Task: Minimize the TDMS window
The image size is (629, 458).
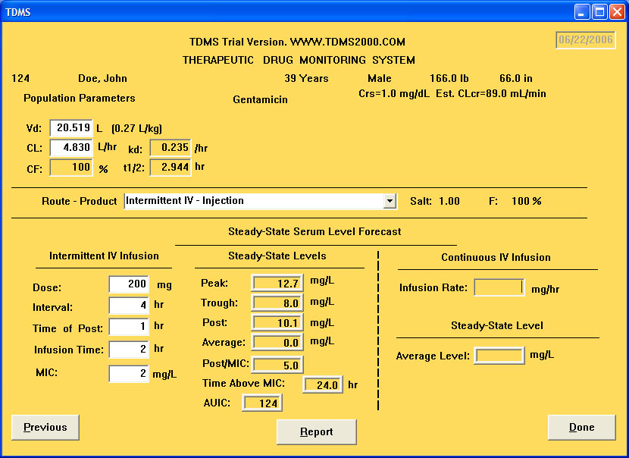Action: pos(581,11)
